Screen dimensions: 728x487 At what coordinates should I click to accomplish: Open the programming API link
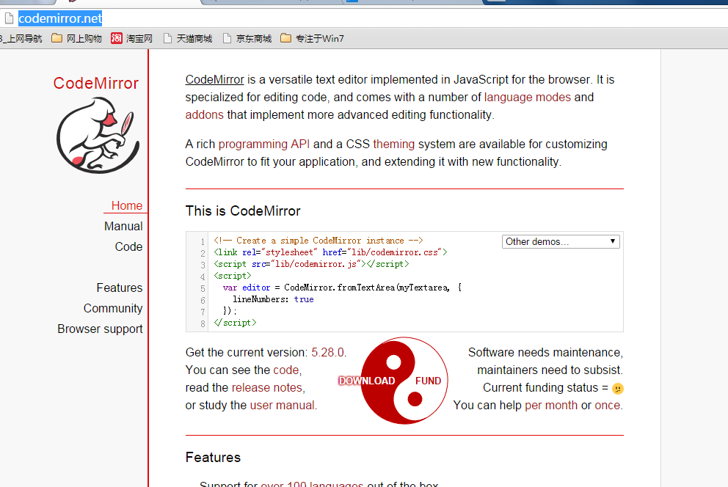[x=264, y=144]
